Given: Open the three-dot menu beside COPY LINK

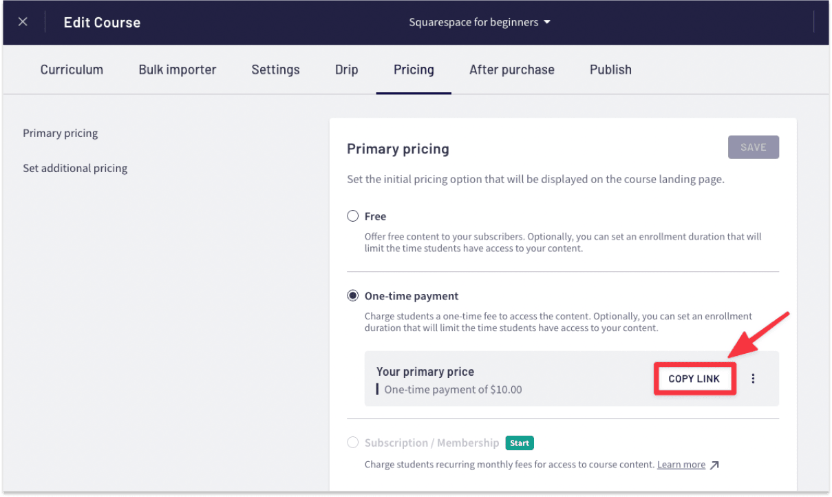Looking at the screenshot, I should [753, 378].
